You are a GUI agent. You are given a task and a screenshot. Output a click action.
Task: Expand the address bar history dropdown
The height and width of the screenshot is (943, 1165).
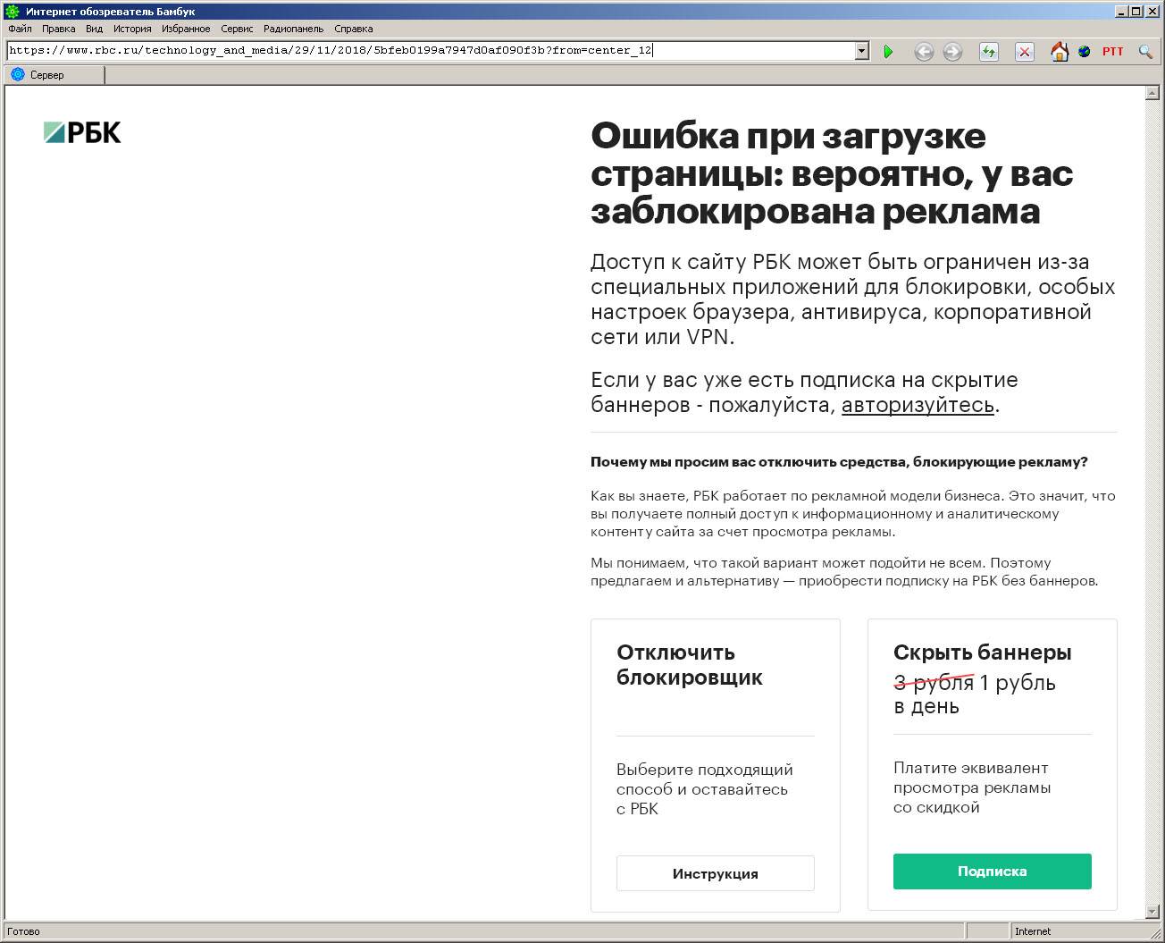coord(862,51)
